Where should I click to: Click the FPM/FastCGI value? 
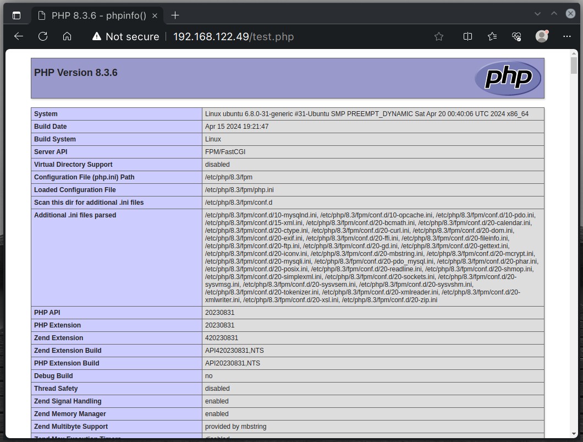(x=226, y=152)
